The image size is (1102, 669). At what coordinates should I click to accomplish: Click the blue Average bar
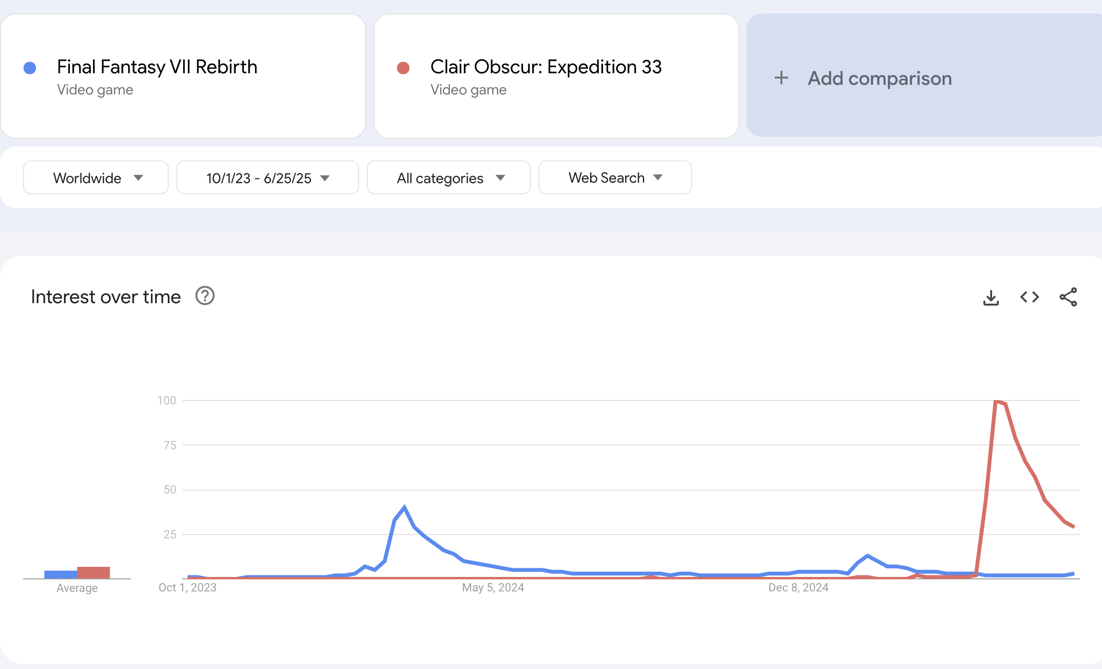[x=61, y=575]
